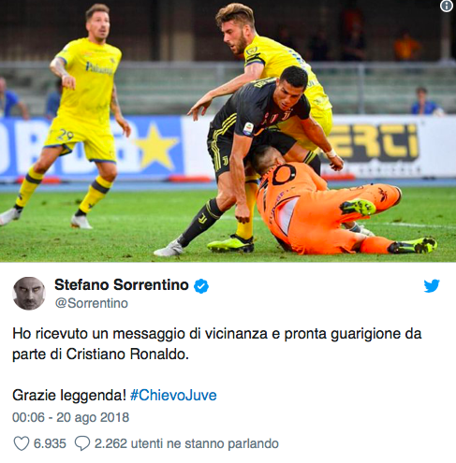Click the reply speech bubble icon

coord(82,443)
